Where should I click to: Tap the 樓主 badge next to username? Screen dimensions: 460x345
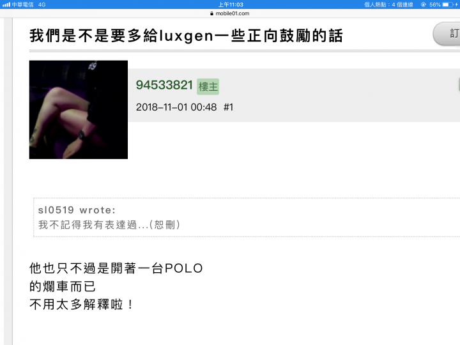pyautogui.click(x=208, y=86)
